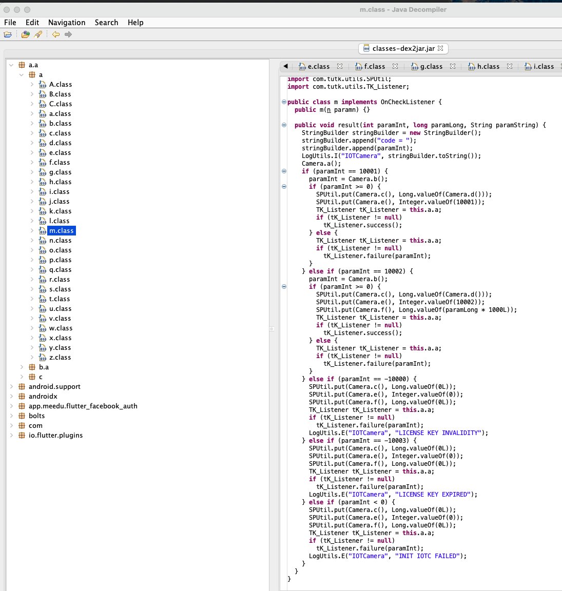The image size is (562, 591).
Task: Collapse the public class m code block
Action: point(284,102)
